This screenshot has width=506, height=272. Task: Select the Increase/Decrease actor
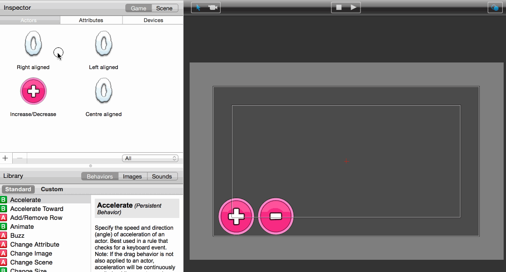click(33, 92)
